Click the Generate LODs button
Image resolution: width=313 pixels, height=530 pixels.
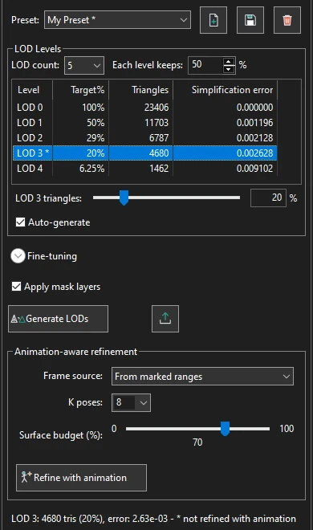[58, 319]
